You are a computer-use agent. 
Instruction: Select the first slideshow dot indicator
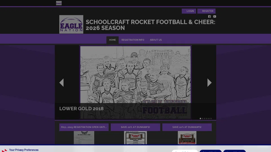[x=200, y=119]
